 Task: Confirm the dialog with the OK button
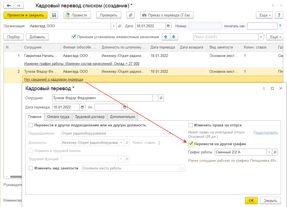(251, 201)
